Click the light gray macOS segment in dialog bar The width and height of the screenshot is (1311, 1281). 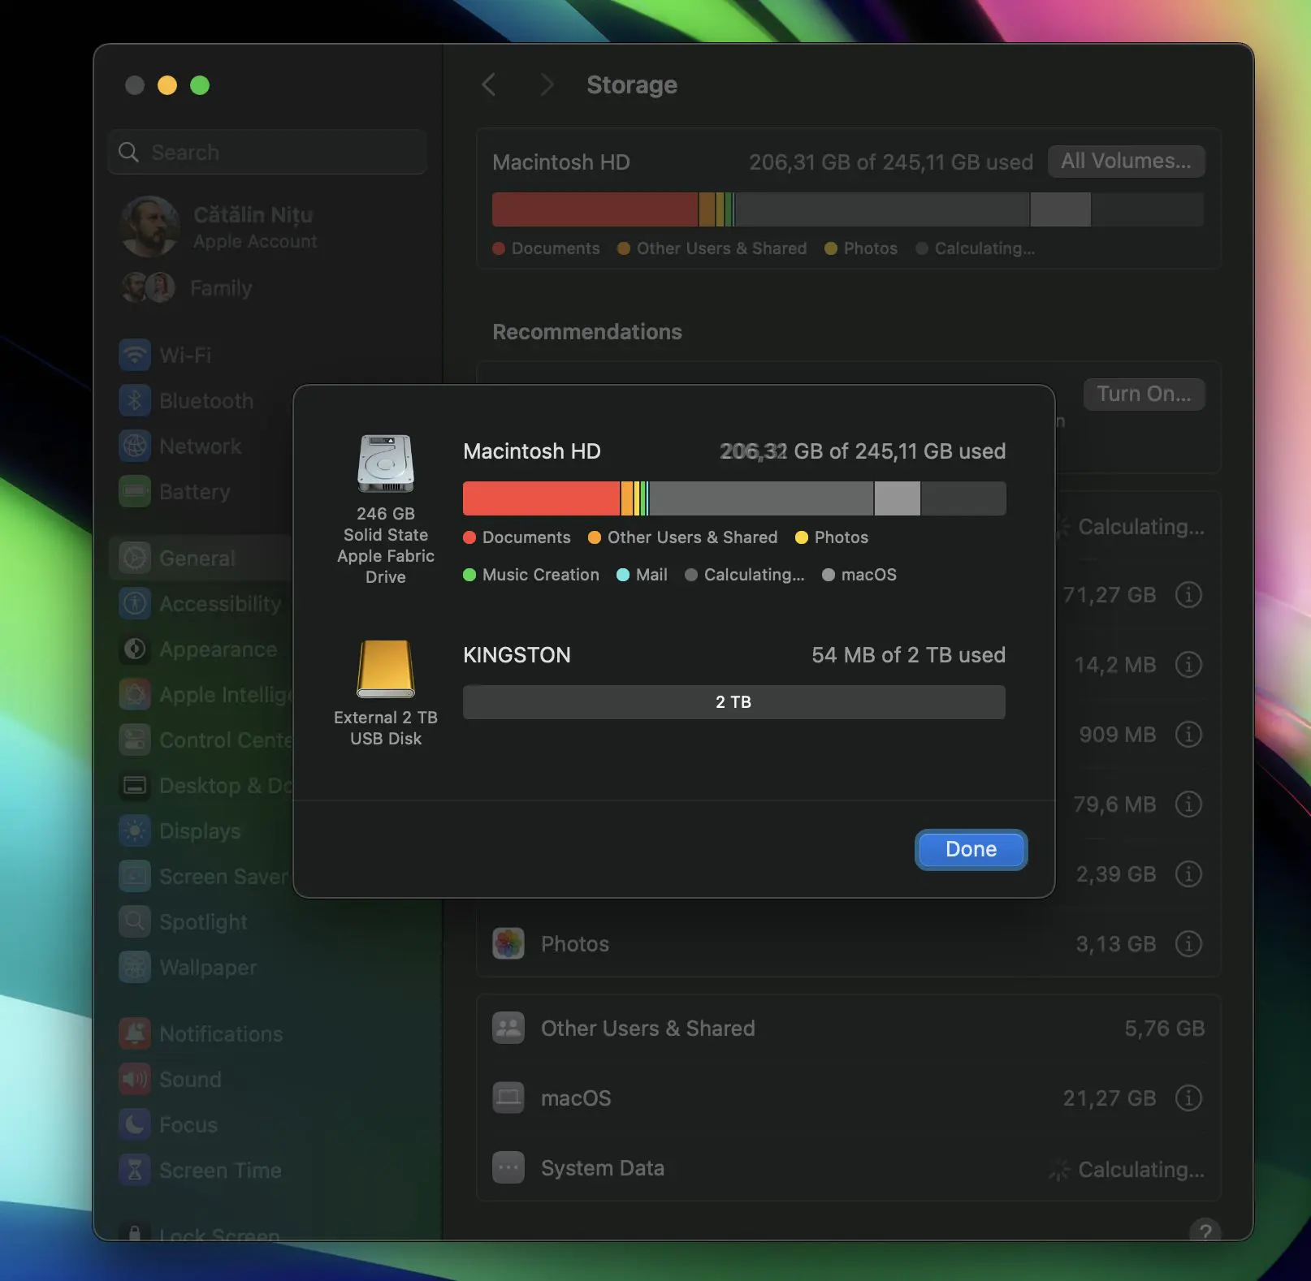click(x=897, y=498)
